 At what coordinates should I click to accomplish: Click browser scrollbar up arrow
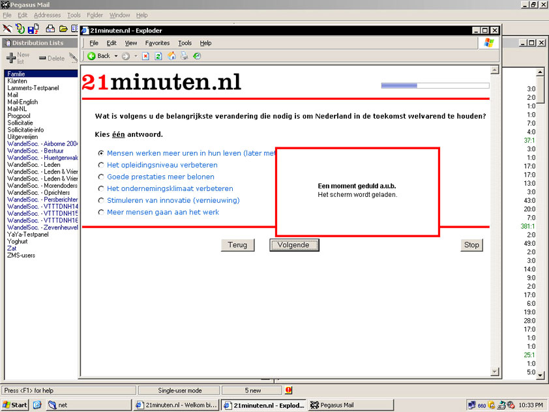[x=494, y=70]
